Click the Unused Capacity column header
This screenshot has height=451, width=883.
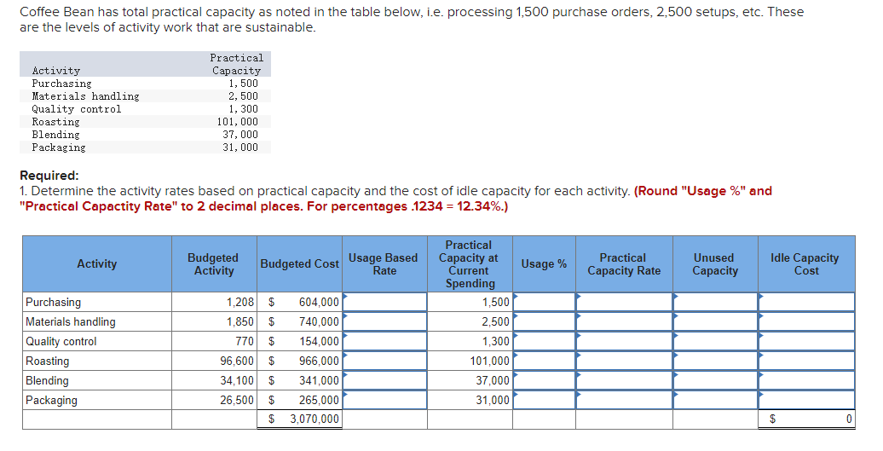[715, 264]
